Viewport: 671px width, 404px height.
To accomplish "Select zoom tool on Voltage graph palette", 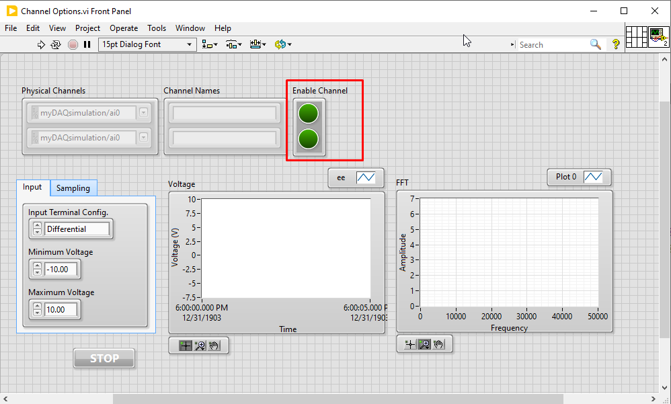I will pos(200,346).
